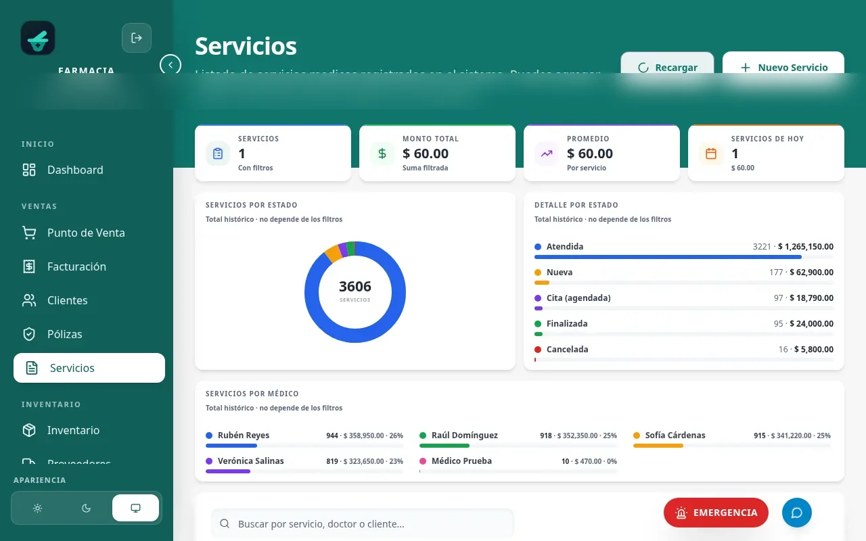Click the donut chart of services
The width and height of the screenshot is (866, 541).
point(355,292)
